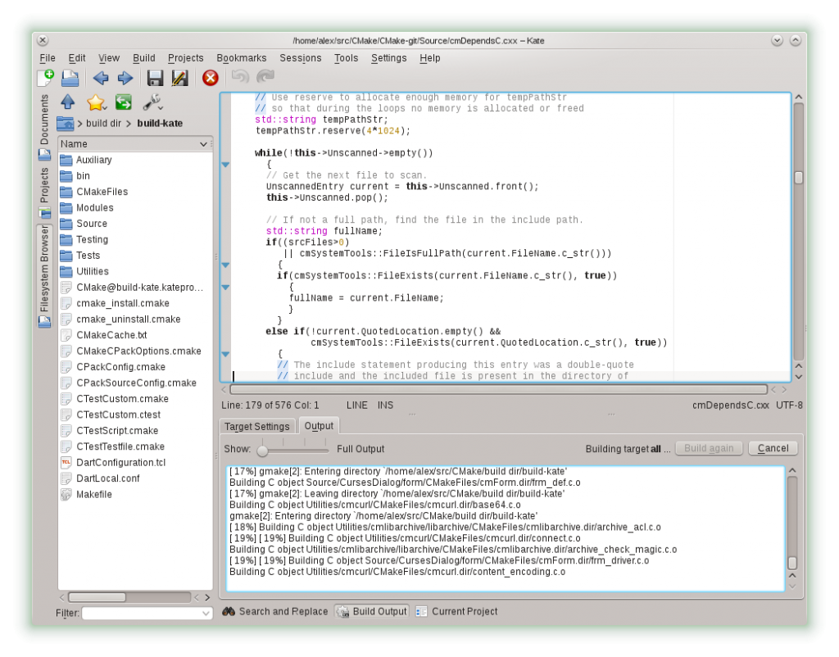Image resolution: width=839 pixels, height=657 pixels.
Task: Save the current document
Action: pyautogui.click(x=154, y=78)
